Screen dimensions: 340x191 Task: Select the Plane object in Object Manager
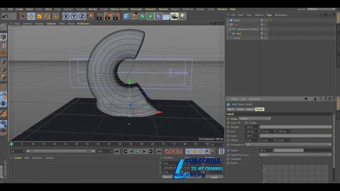pyautogui.click(x=237, y=20)
